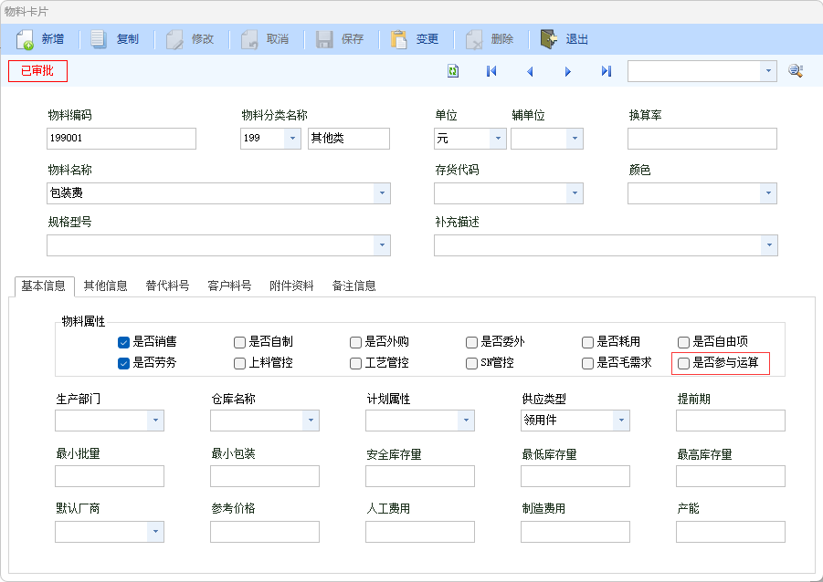Click the green refresh icon
Image resolution: width=823 pixels, height=582 pixels.
(453, 71)
